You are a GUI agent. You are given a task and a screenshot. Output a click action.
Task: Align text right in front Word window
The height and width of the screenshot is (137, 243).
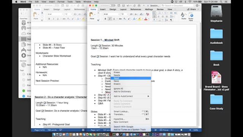click(163, 16)
